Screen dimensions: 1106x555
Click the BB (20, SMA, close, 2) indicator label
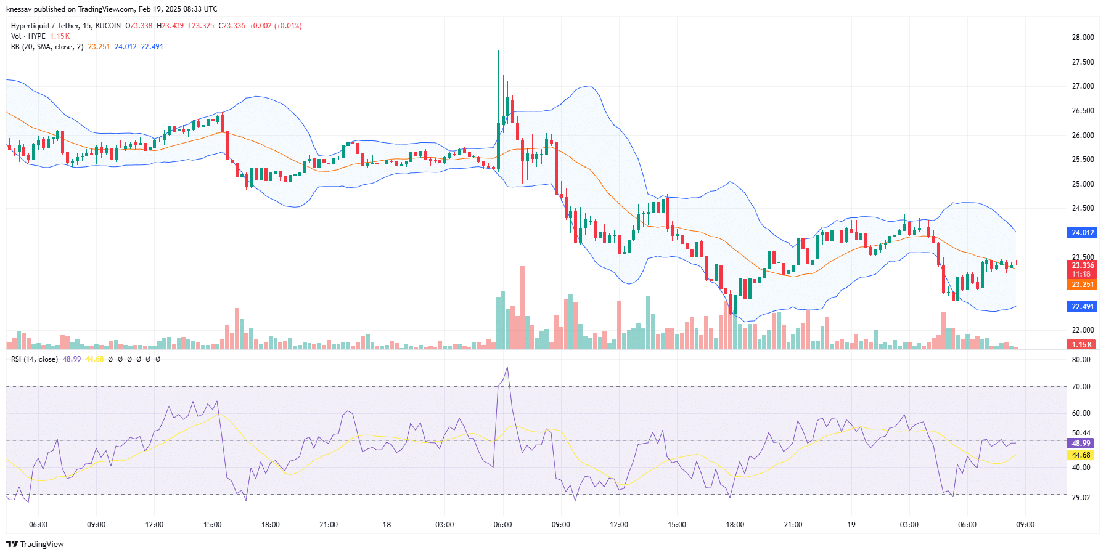(47, 47)
